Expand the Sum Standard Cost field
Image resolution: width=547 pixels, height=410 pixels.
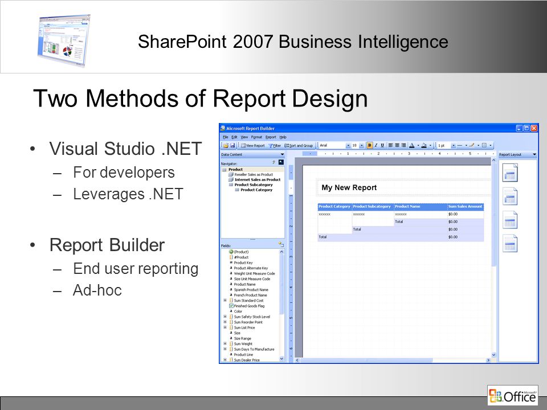tap(225, 300)
